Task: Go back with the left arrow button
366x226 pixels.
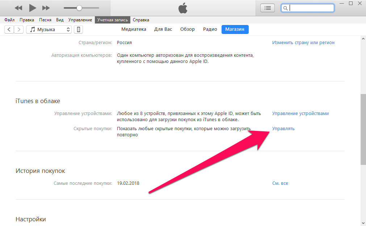Action: pyautogui.click(x=9, y=29)
